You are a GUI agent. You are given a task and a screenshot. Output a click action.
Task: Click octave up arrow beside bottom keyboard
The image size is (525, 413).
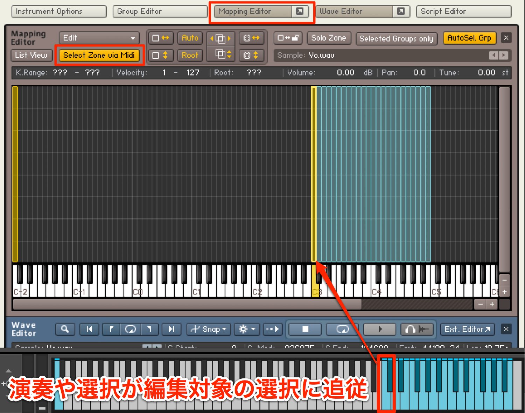coord(9,371)
